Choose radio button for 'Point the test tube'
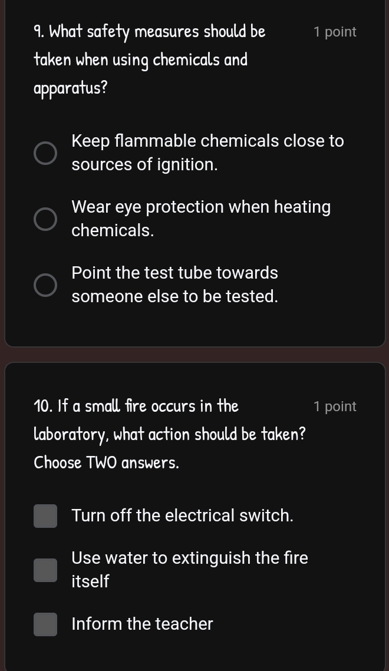 45,285
